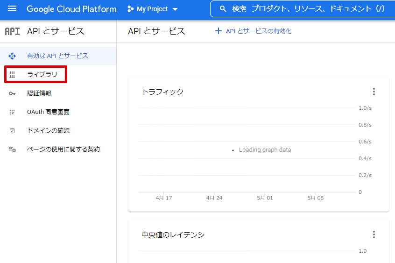The height and width of the screenshot is (263, 395).
Task: Click the key icon for 認証情報
Action: [12, 93]
